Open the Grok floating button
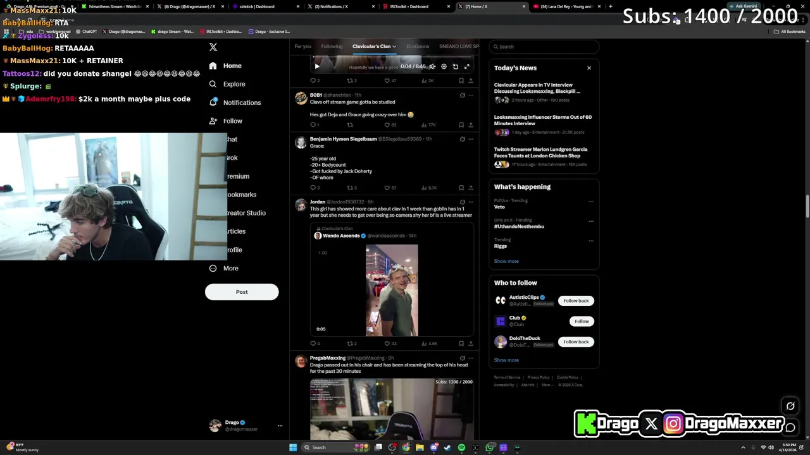 (790, 406)
